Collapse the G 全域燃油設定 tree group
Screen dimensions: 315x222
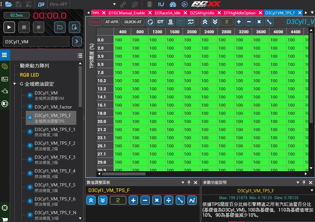(14, 84)
